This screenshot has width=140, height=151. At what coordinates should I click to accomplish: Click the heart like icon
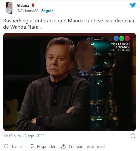[x=6, y=146]
